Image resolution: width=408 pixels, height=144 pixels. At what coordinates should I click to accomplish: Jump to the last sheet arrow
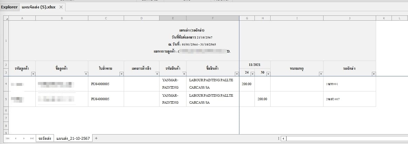click(x=32, y=139)
